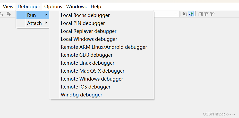Select Local Bochs debugger
Viewport: 239px width, 118px height.
101,15
